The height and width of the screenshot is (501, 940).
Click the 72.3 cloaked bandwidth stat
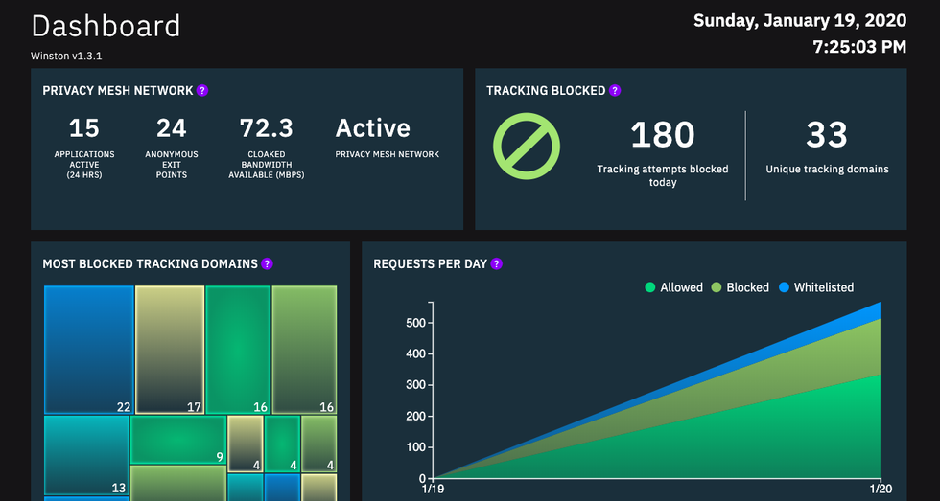[x=266, y=128]
